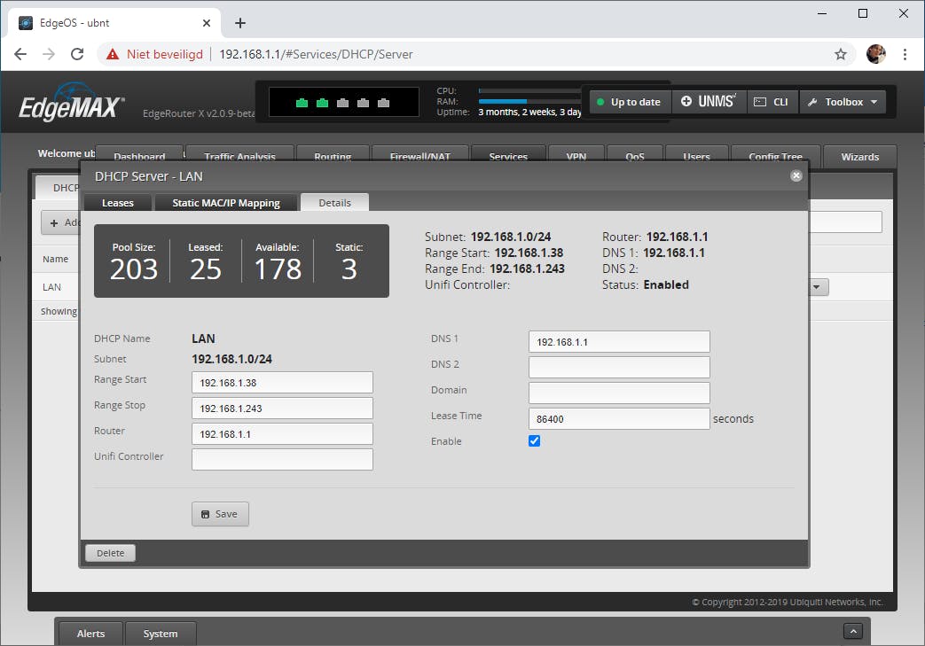Expand the Toolbox dropdown
This screenshot has width=925, height=646.
coord(842,102)
